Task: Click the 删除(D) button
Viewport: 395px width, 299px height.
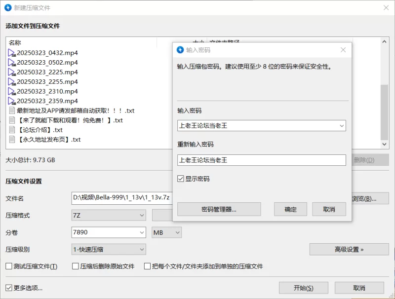Action: click(x=370, y=160)
